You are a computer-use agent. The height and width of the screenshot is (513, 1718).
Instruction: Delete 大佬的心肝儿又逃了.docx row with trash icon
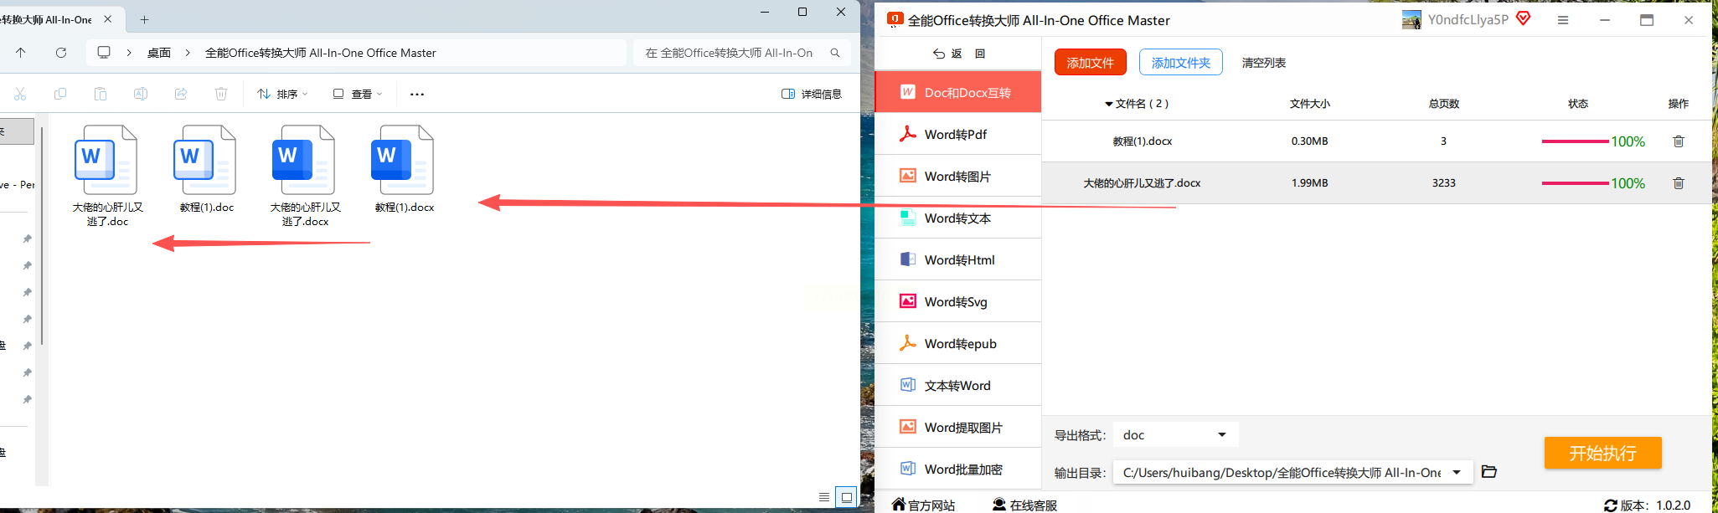[x=1679, y=183]
